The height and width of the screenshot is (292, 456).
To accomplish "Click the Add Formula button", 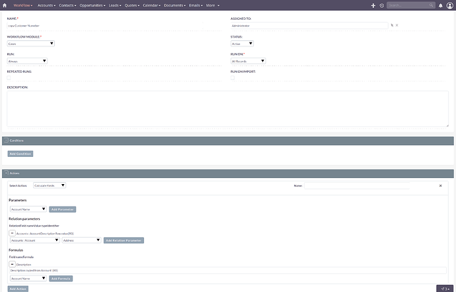I will click(x=61, y=279).
